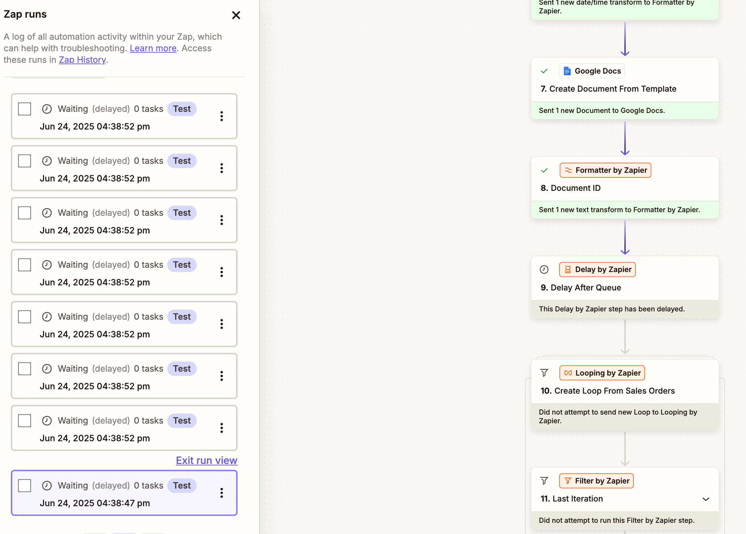Image resolution: width=746 pixels, height=534 pixels.
Task: Click 'Did not attempt to run this Filter' status
Action: pos(617,520)
